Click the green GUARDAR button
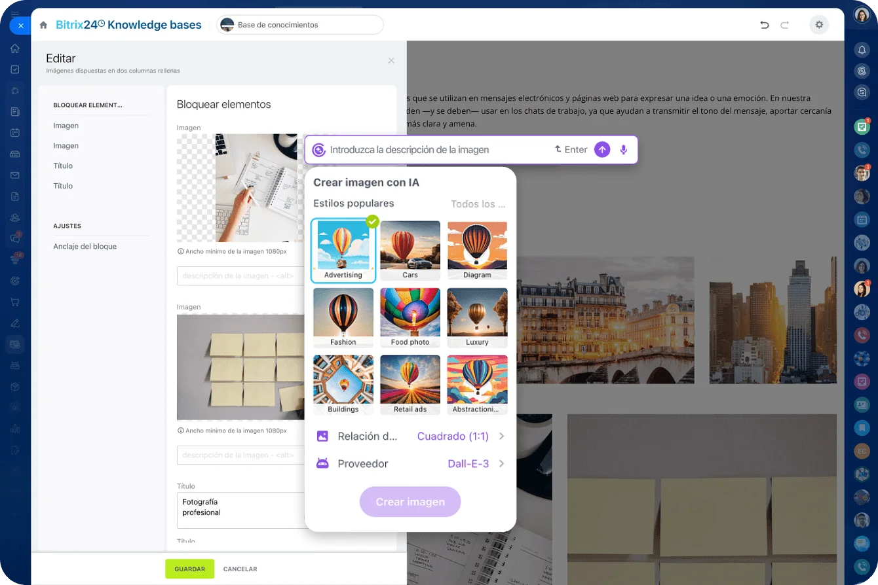This screenshot has width=878, height=585. [x=189, y=569]
